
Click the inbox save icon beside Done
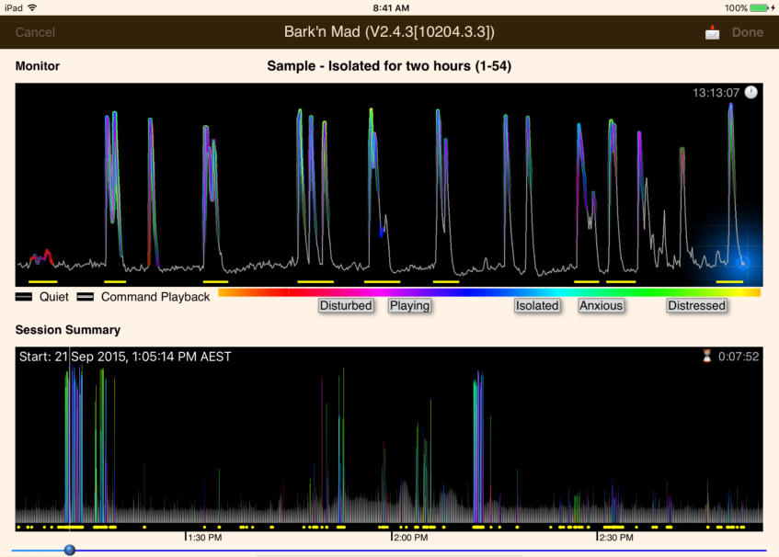coord(713,32)
